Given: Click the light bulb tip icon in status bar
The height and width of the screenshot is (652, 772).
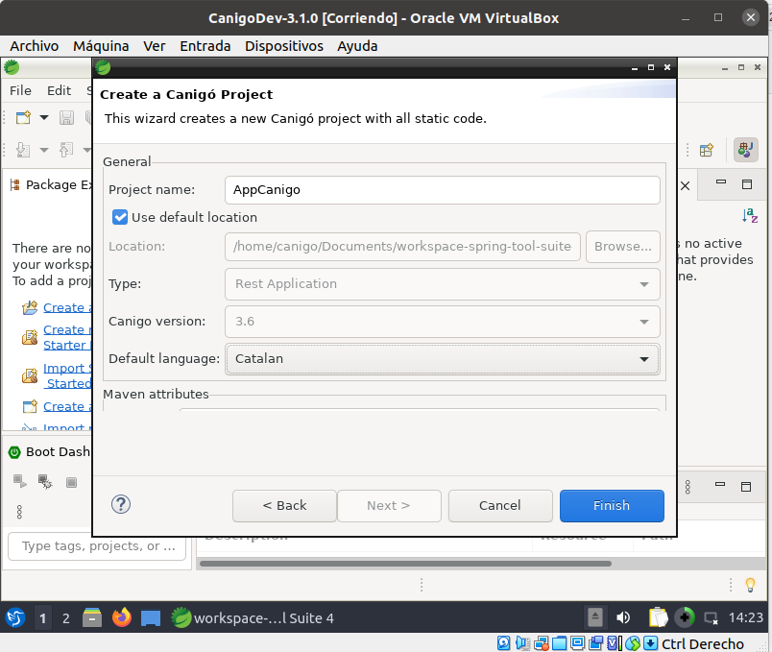Looking at the screenshot, I should click(750, 585).
